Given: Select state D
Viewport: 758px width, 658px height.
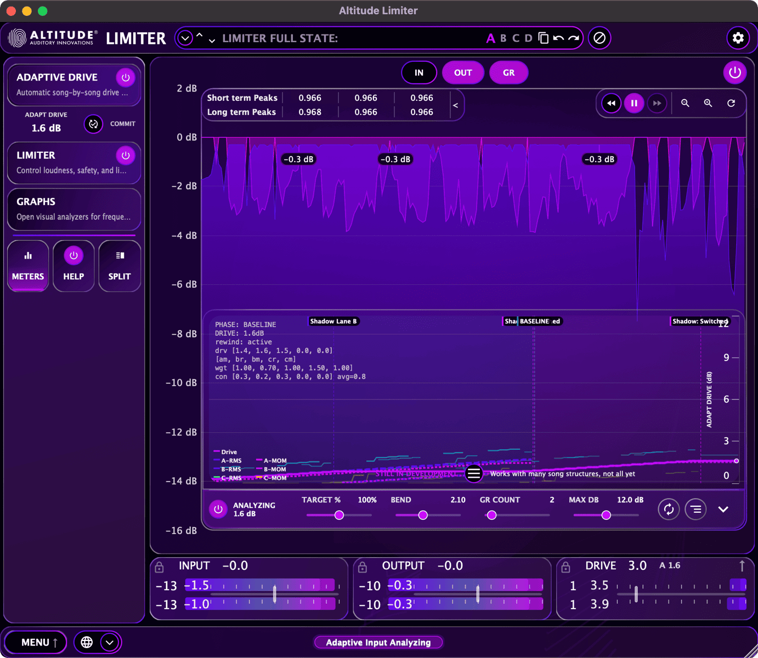Looking at the screenshot, I should (x=528, y=38).
